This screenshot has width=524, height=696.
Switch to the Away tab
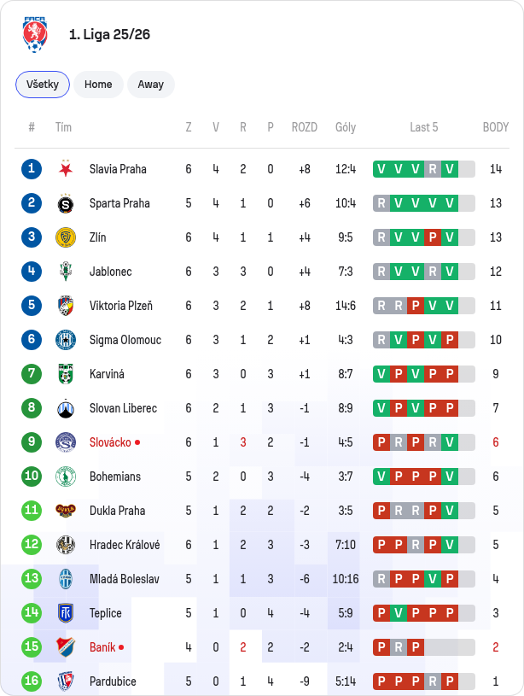point(151,85)
